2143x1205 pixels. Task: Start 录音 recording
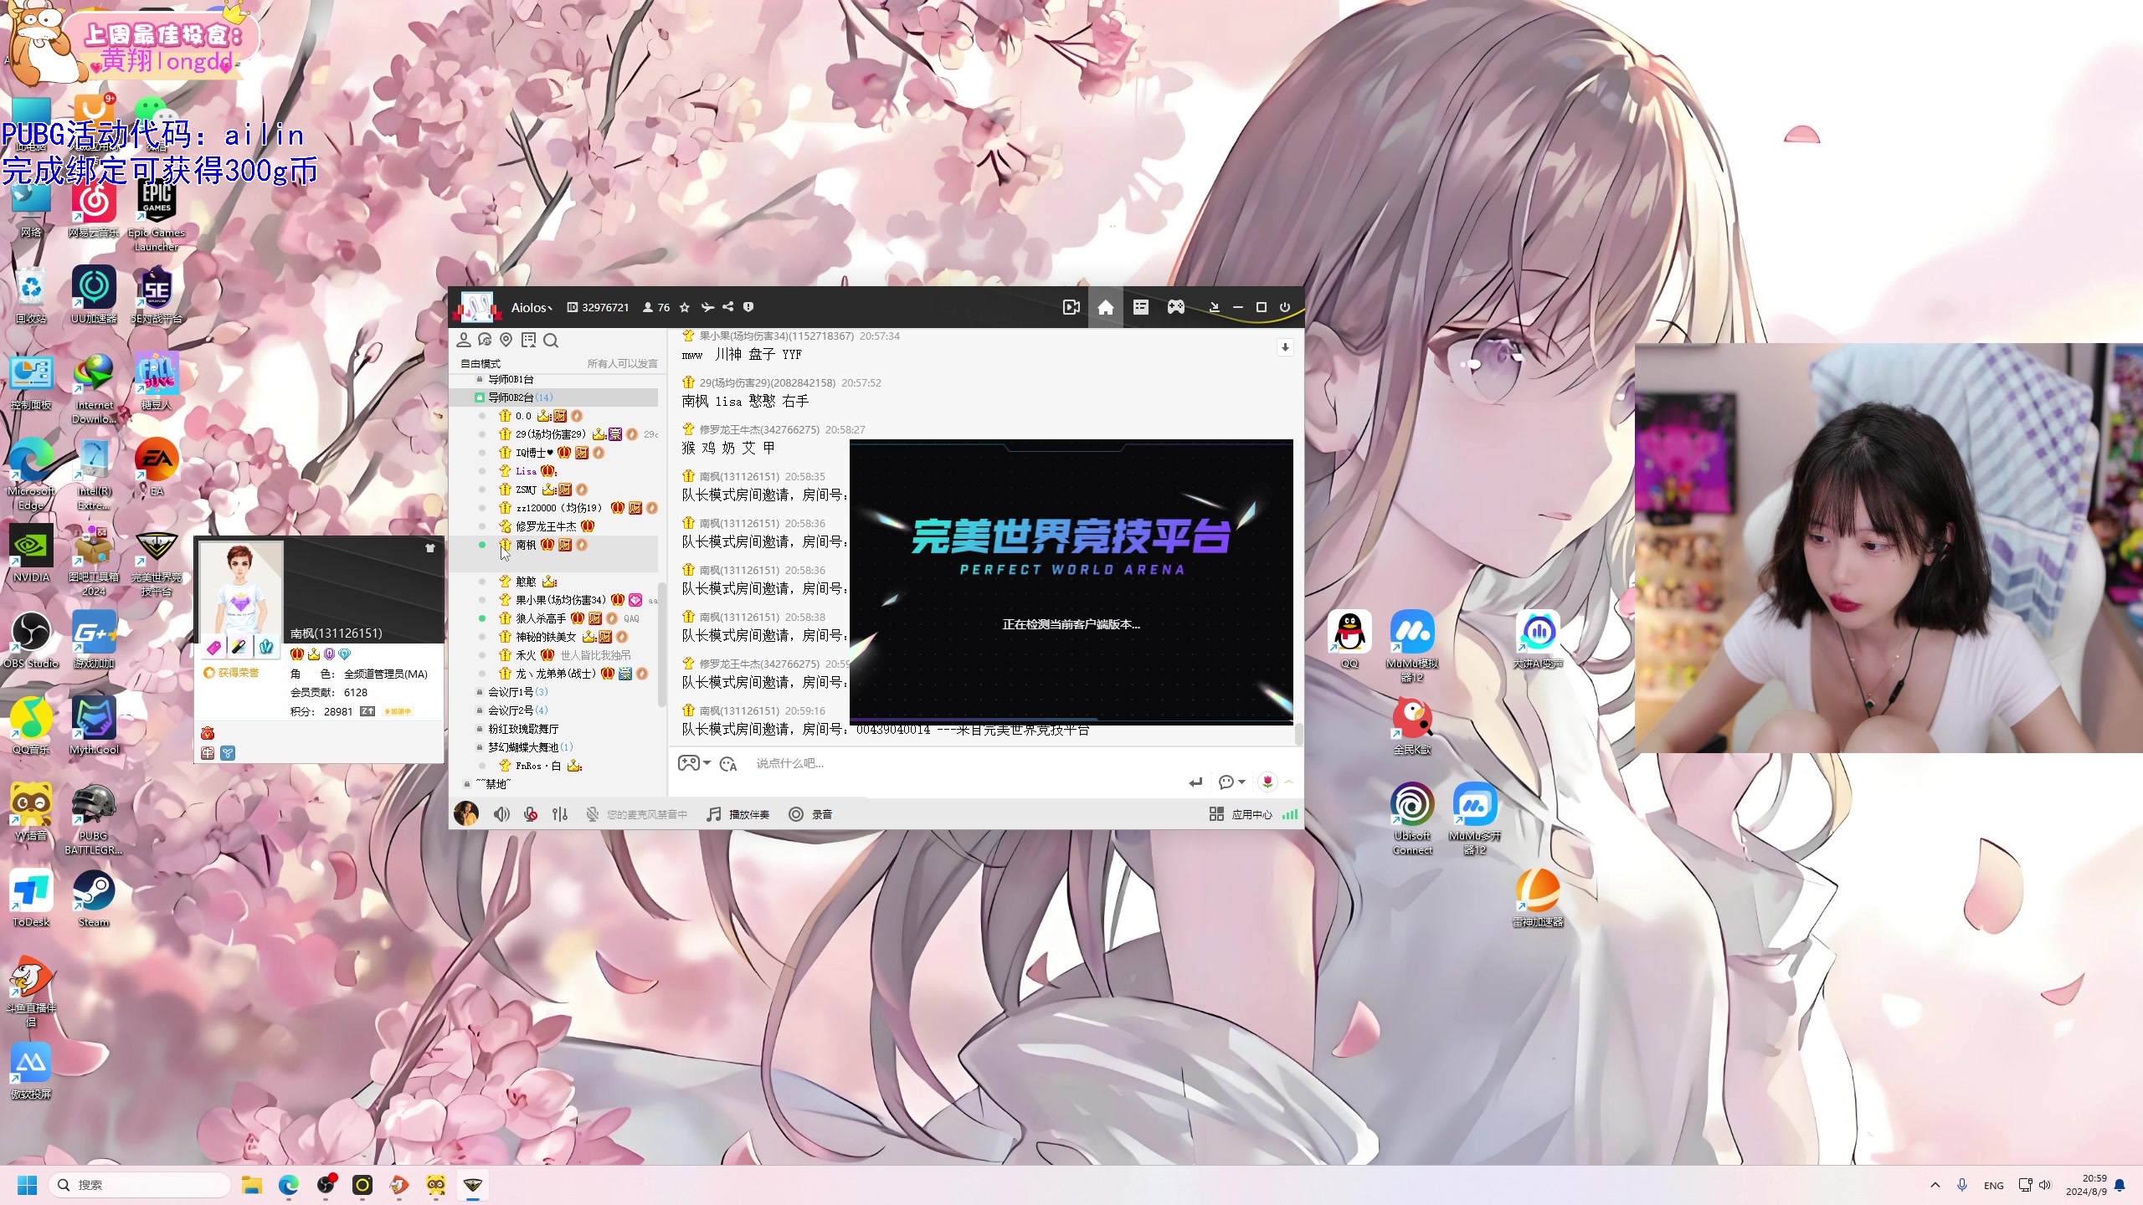coord(810,814)
